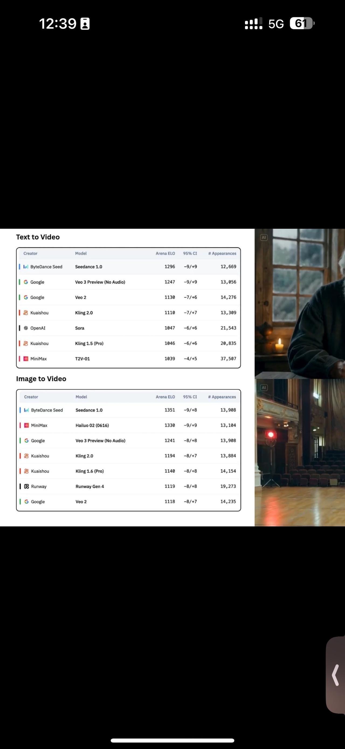The height and width of the screenshot is (749, 345).
Task: Click Image to Video Arena ELO header
Action: [x=165, y=397]
